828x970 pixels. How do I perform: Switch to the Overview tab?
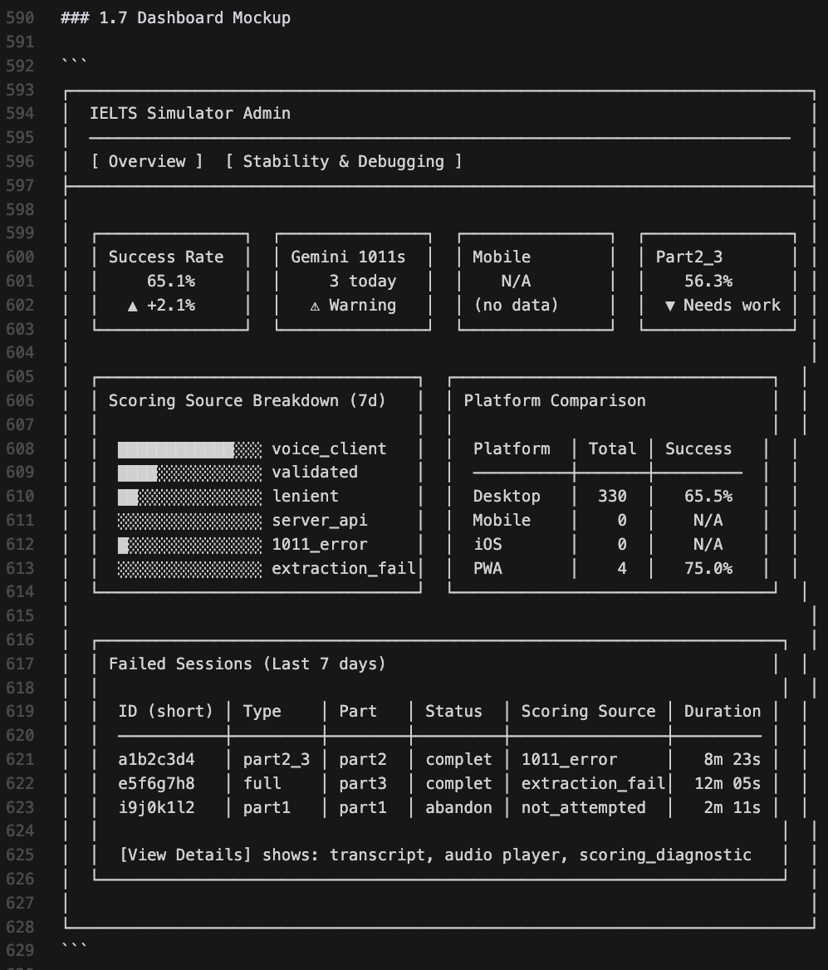click(x=147, y=161)
